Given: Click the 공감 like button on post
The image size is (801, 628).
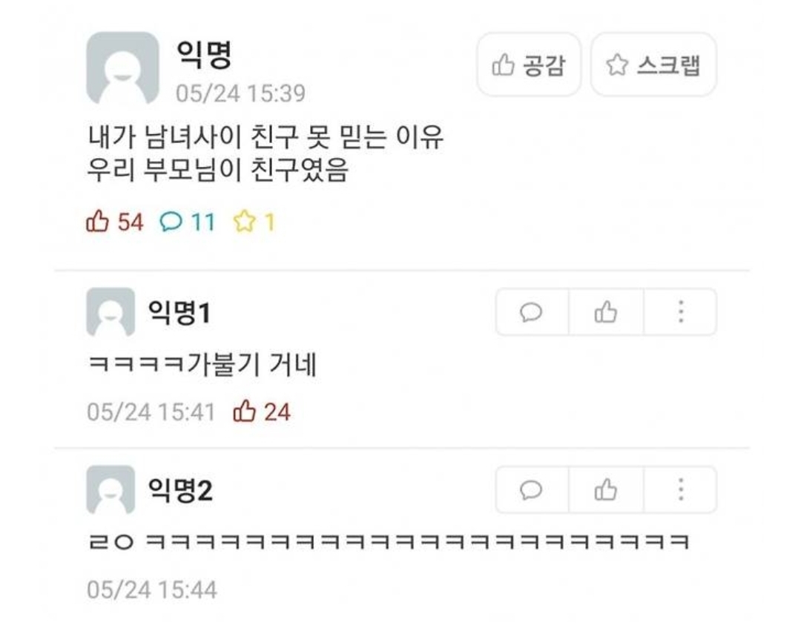Looking at the screenshot, I should (529, 65).
